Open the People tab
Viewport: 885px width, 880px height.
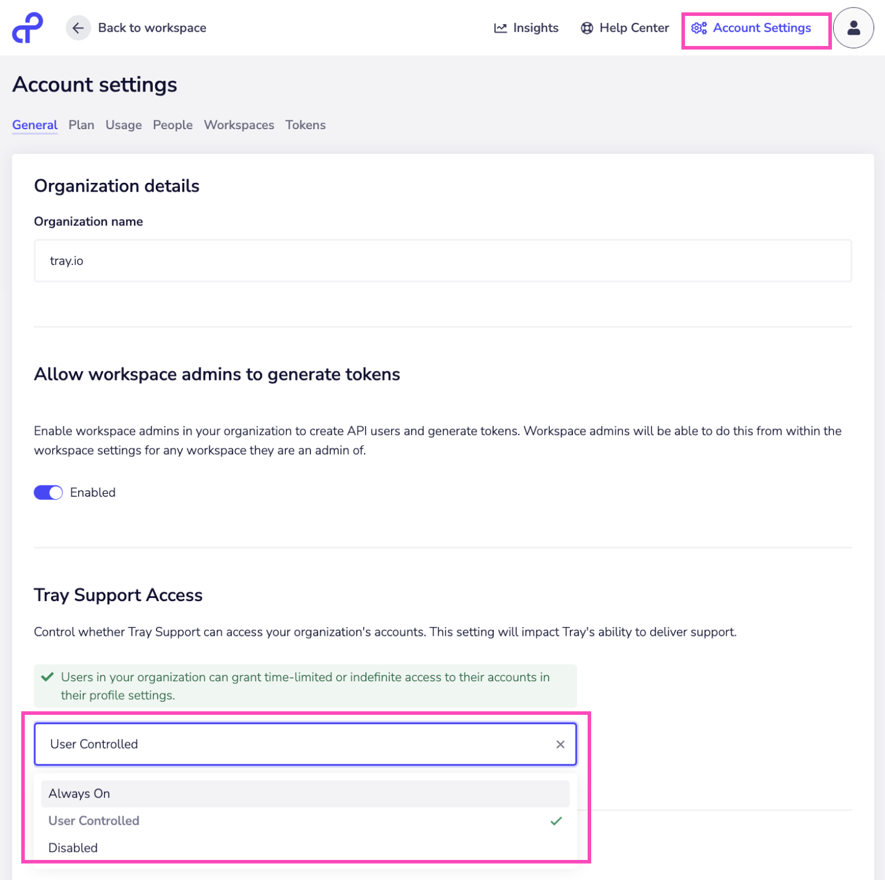click(x=172, y=125)
